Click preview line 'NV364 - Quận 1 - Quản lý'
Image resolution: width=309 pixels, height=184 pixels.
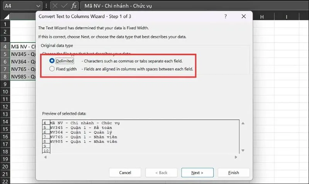81,132
